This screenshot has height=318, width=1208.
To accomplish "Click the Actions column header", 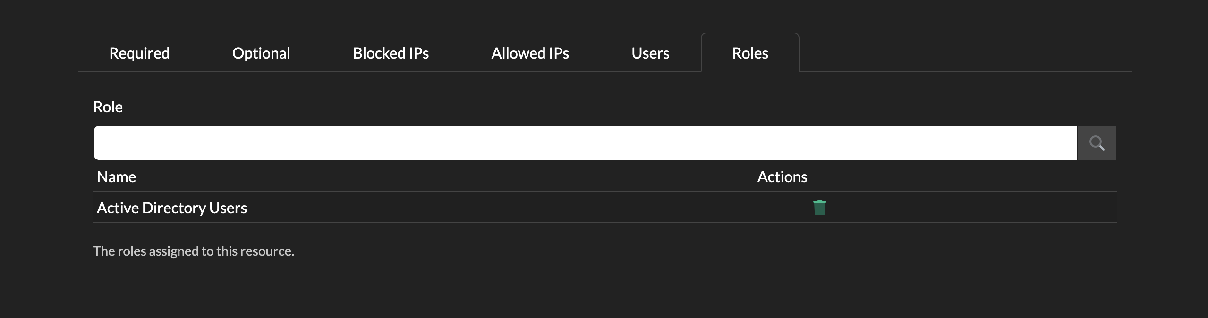I will pos(782,177).
